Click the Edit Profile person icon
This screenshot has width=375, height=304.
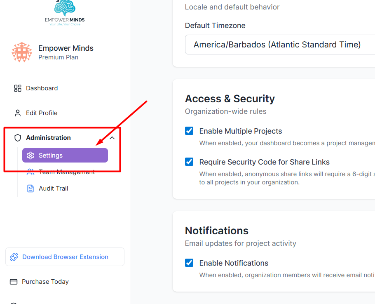pyautogui.click(x=18, y=113)
